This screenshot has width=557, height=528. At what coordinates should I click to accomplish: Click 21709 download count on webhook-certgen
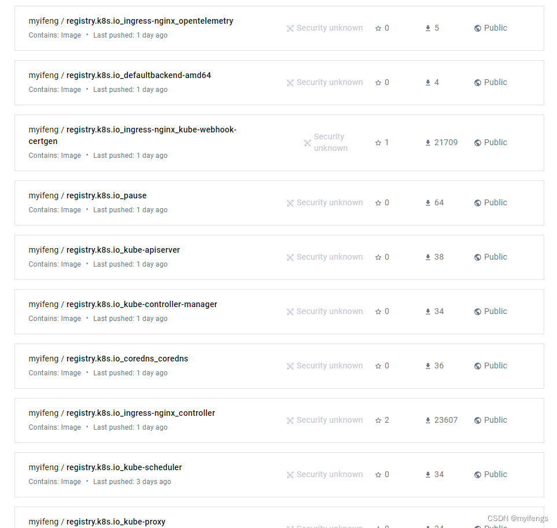click(x=445, y=143)
